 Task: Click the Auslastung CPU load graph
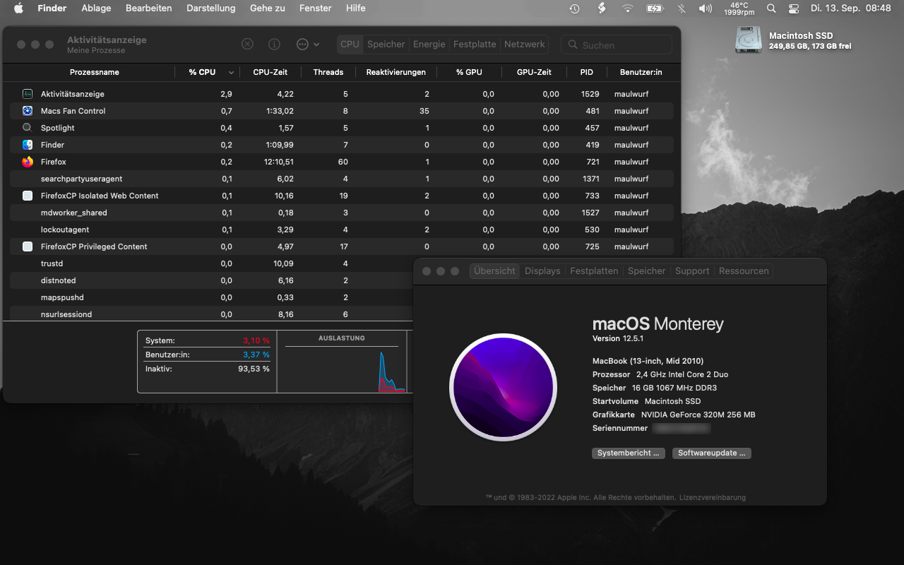pyautogui.click(x=342, y=369)
